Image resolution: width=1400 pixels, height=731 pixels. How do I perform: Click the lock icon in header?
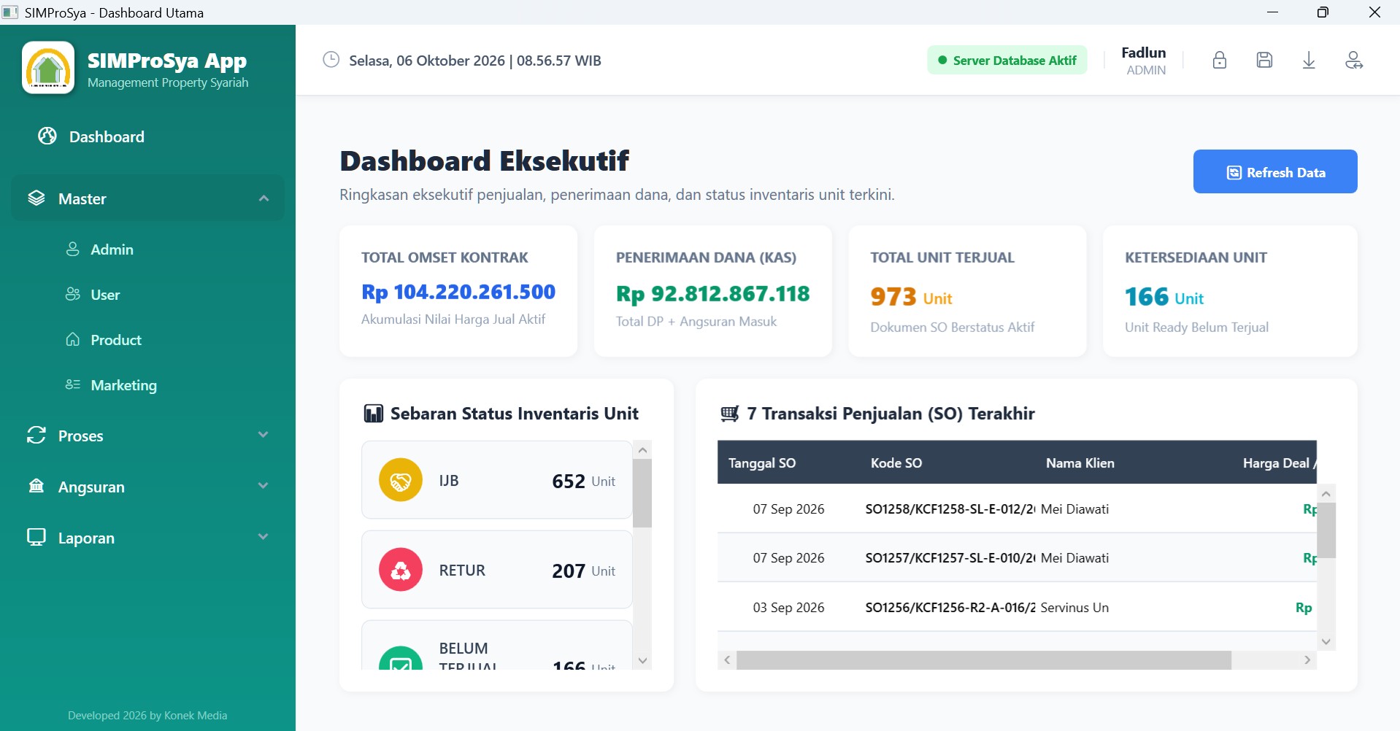tap(1219, 61)
